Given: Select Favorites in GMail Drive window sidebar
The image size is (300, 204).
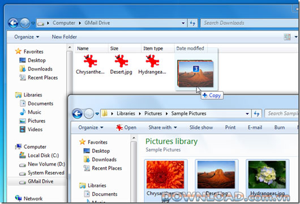Looking at the screenshot, I should click(29, 51).
